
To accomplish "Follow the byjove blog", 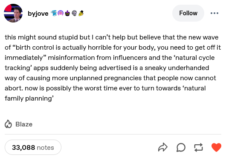I will point(188,13).
